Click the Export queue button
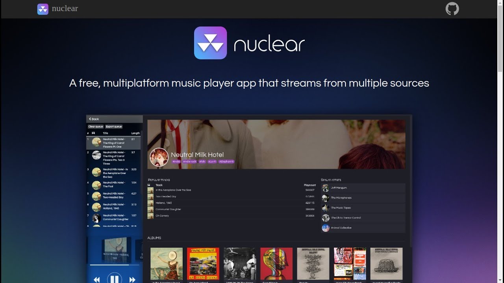Image resolution: width=504 pixels, height=283 pixels. 114,127
